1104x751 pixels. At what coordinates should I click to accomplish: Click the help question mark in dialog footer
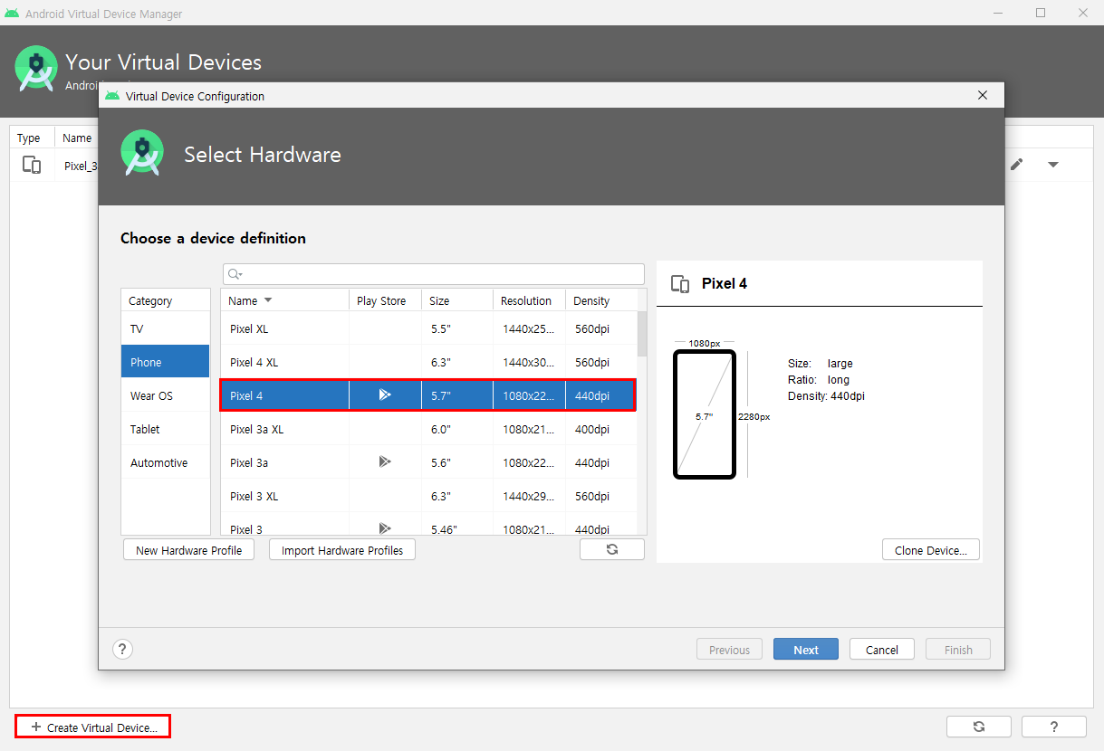click(123, 649)
